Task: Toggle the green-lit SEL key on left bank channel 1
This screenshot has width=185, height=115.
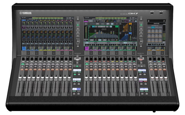Action: (x=23, y=64)
